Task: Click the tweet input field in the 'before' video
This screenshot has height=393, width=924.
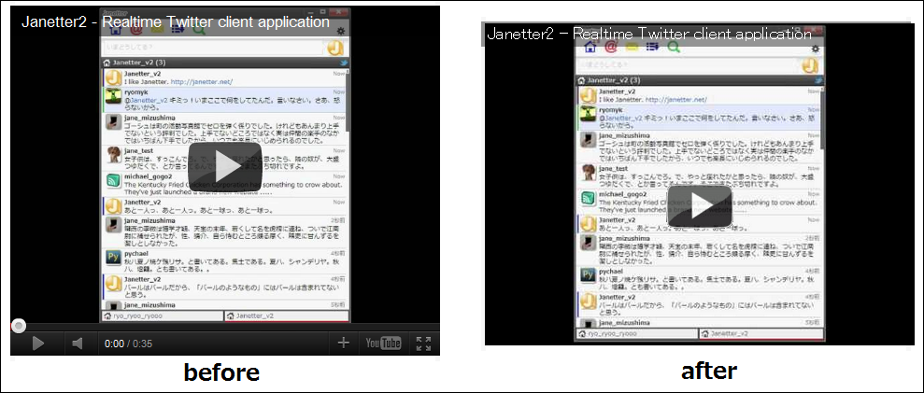Action: click(213, 47)
